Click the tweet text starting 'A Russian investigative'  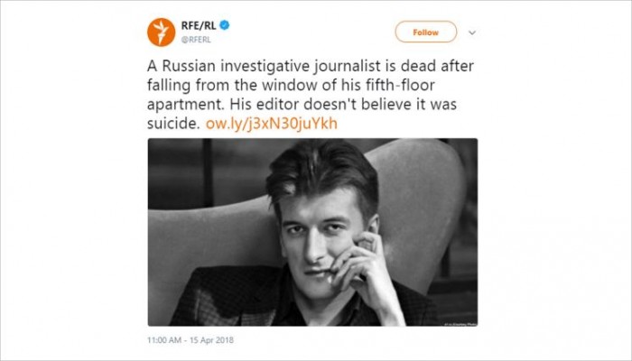pos(311,95)
